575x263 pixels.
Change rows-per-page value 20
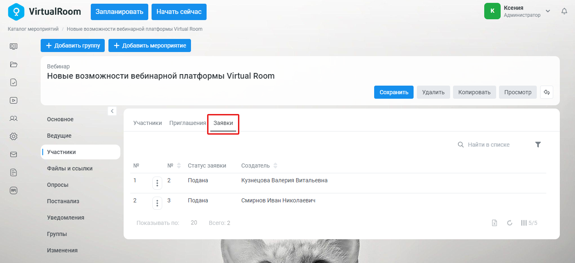click(194, 223)
